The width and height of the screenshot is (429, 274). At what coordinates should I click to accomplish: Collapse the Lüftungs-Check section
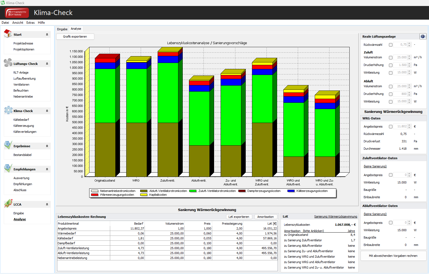[47, 64]
